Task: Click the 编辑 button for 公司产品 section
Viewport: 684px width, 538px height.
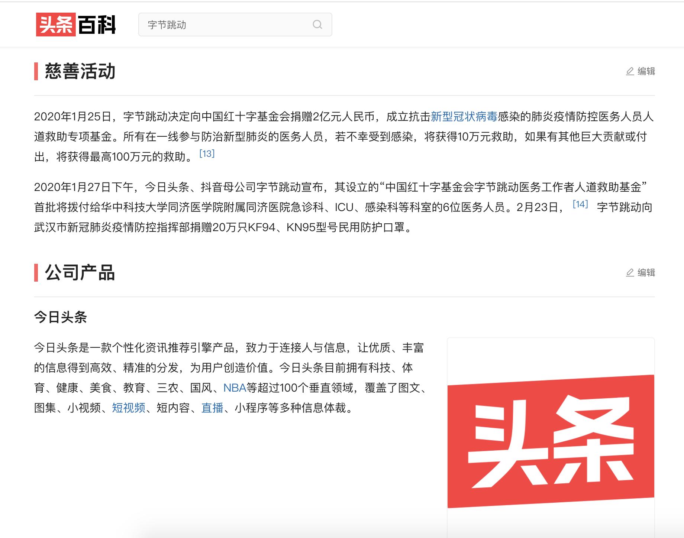Action: pos(647,272)
